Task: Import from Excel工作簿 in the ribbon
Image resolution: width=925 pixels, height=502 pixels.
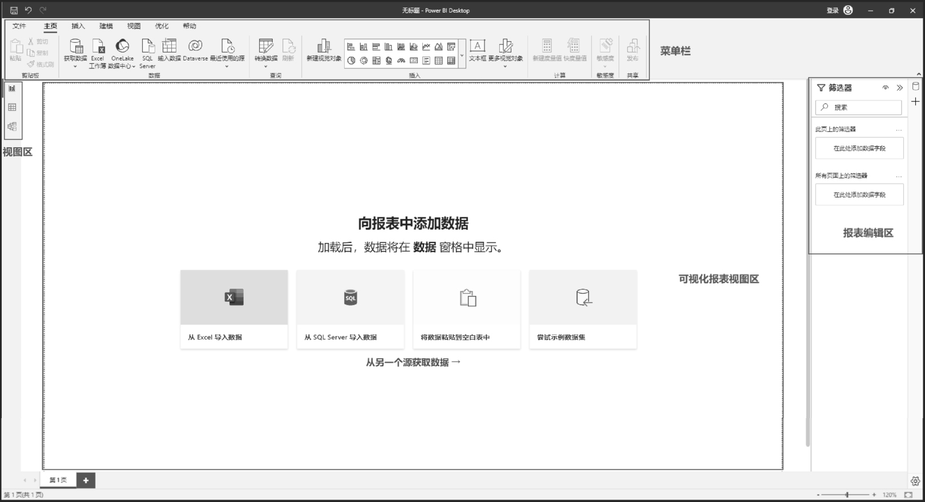Action: [x=98, y=53]
